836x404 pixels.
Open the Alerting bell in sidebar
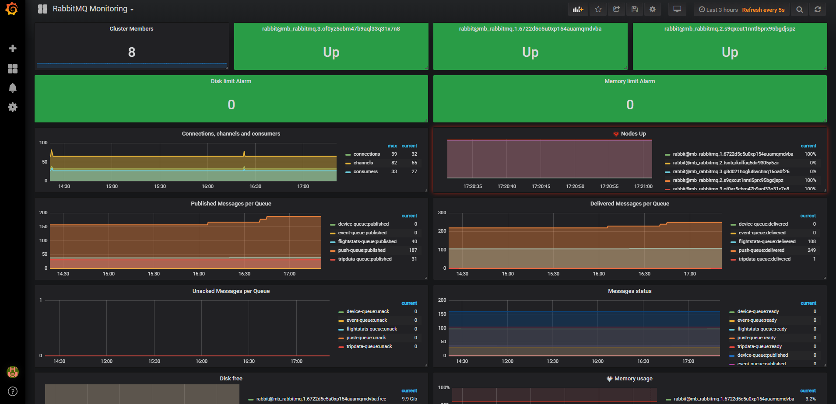click(13, 88)
